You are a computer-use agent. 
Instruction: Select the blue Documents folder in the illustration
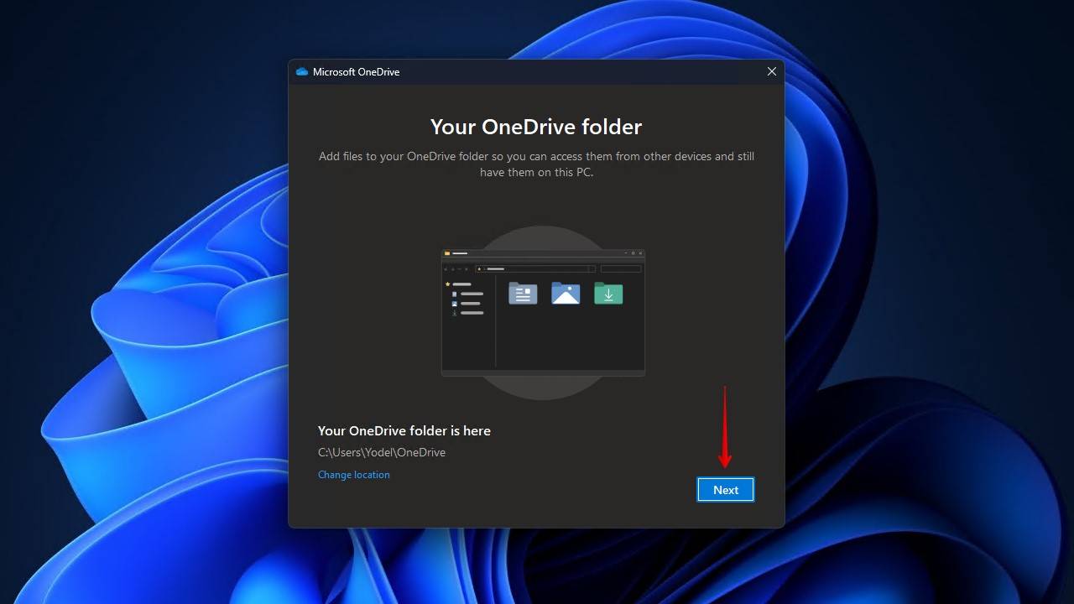pos(523,293)
